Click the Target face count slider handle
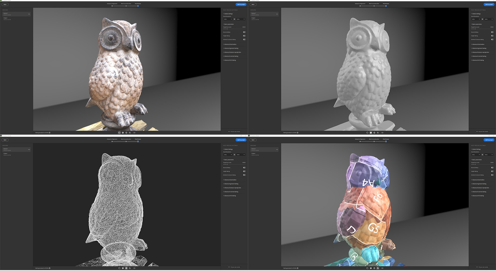Image resolution: width=496 pixels, height=271 pixels. click(227, 29)
